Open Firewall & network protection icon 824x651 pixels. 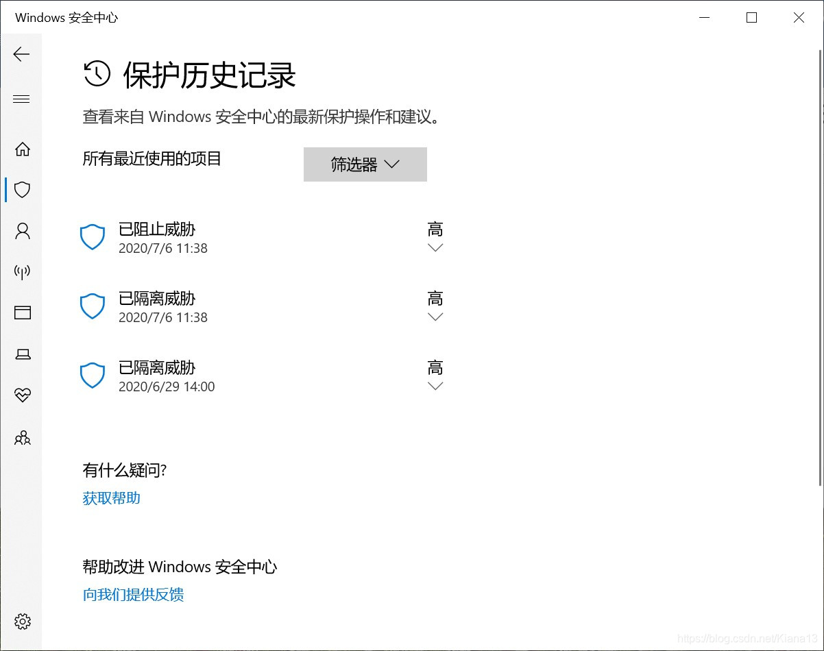coord(23,272)
